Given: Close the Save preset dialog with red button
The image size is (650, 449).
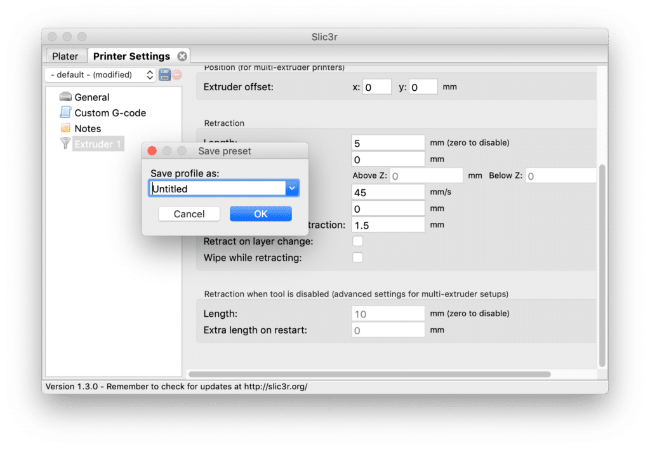Looking at the screenshot, I should (x=152, y=151).
